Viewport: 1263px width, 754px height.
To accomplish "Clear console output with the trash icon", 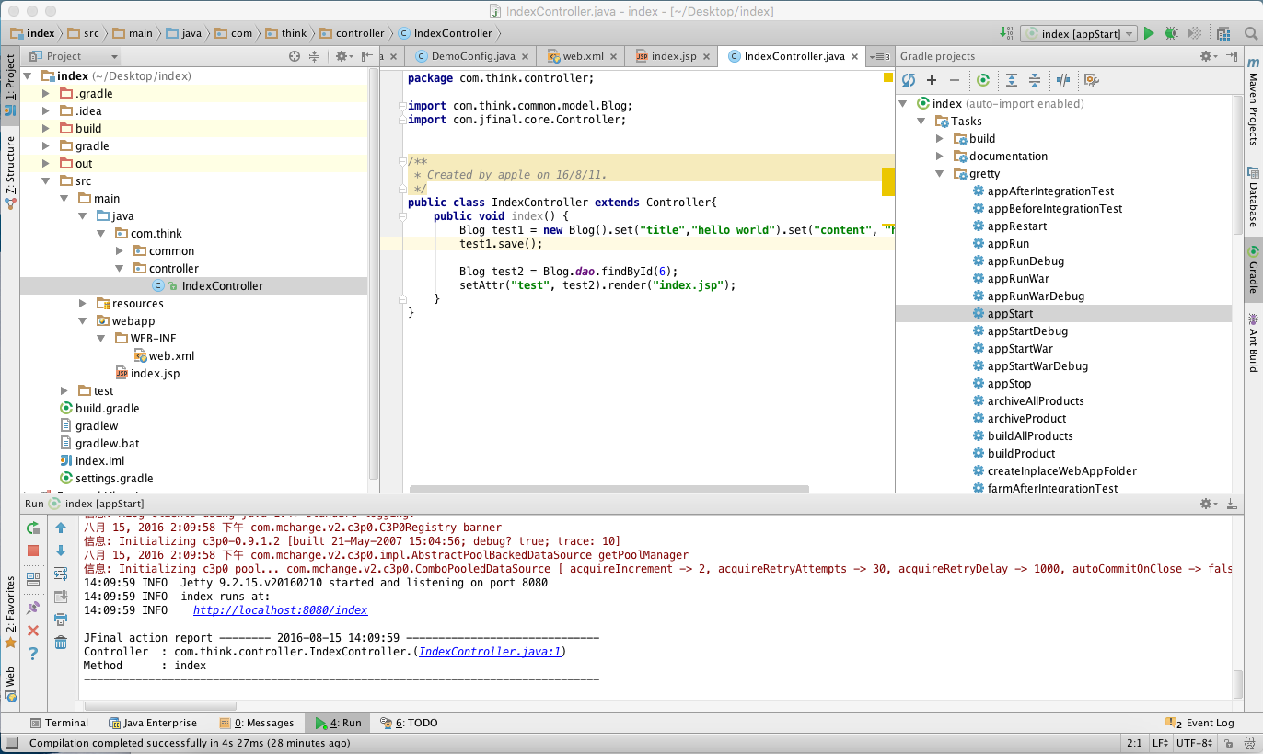I will (61, 643).
